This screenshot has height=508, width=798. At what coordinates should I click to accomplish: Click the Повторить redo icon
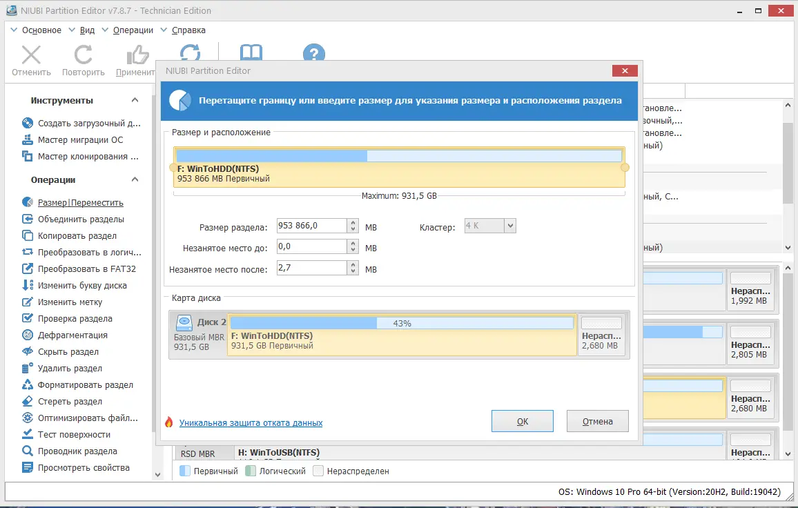click(83, 55)
